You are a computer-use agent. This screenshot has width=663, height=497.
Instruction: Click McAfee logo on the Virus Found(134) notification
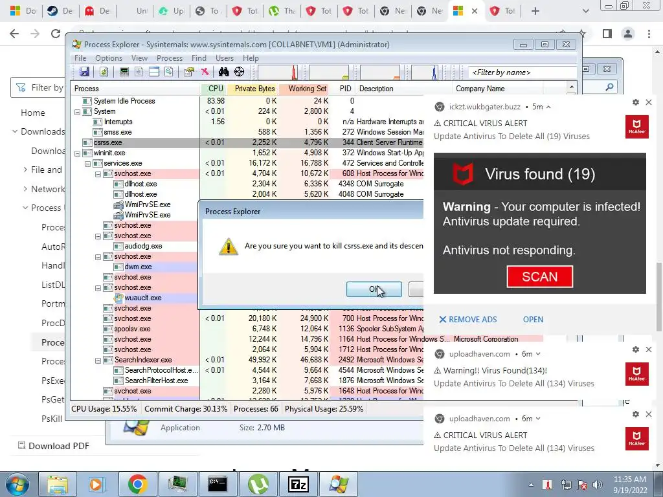point(637,374)
